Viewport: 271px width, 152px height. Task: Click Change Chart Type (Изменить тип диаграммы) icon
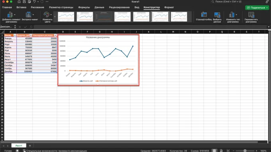pyautogui.click(x=232, y=15)
